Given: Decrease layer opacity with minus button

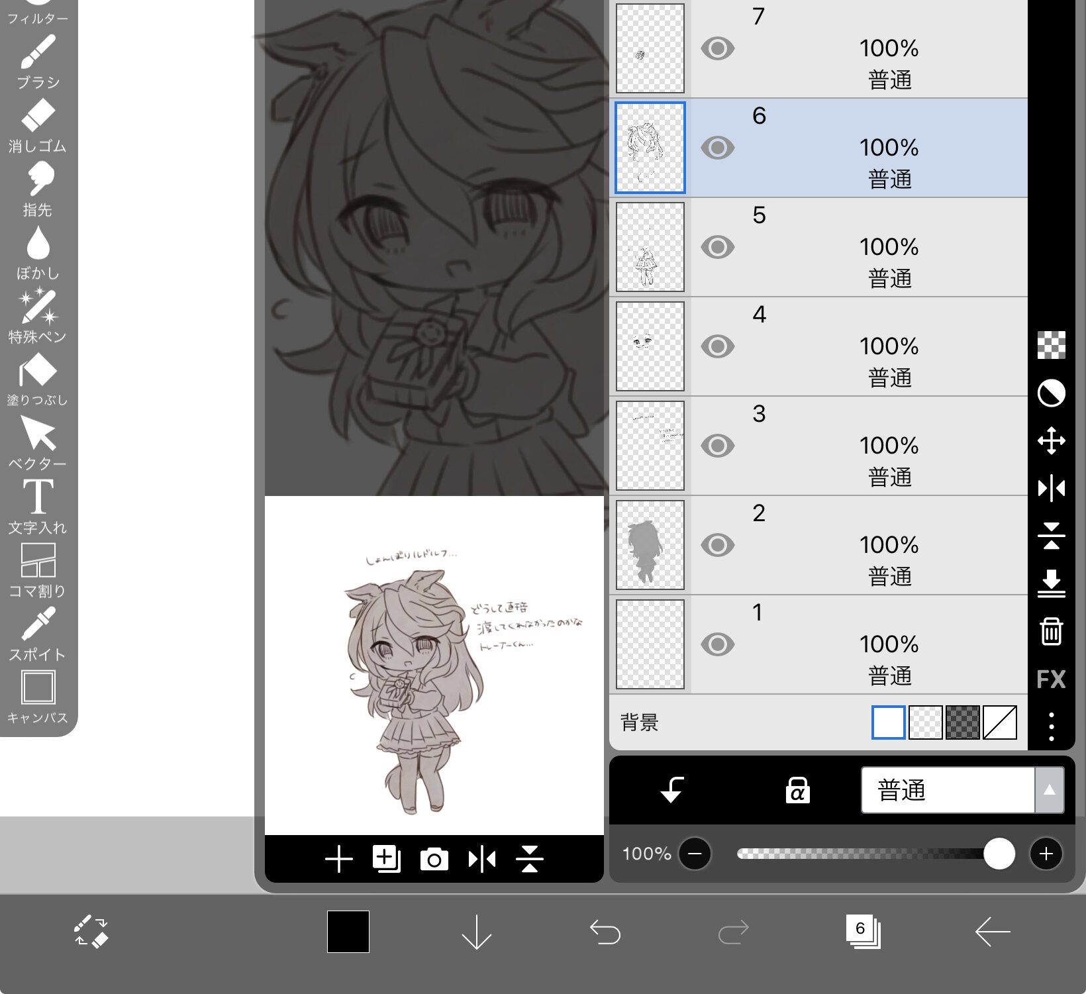Looking at the screenshot, I should click(695, 854).
